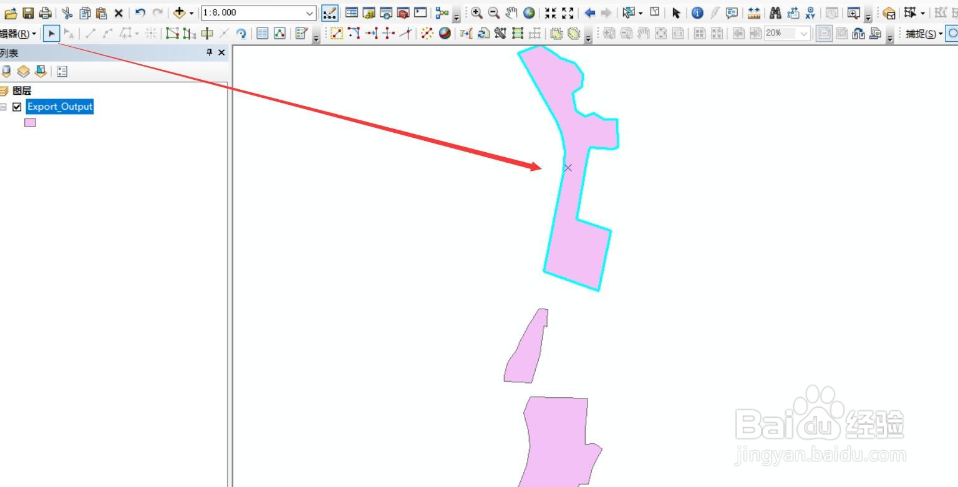The height and width of the screenshot is (487, 958).
Task: Select Features tool icon
Action: point(629,12)
